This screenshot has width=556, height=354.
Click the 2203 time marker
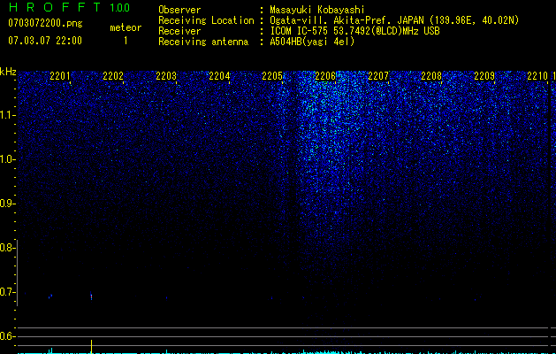pyautogui.click(x=166, y=76)
